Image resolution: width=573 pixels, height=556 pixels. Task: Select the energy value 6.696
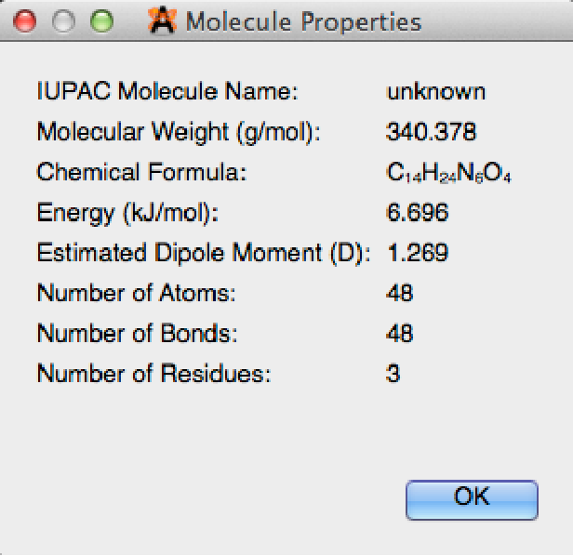417,213
